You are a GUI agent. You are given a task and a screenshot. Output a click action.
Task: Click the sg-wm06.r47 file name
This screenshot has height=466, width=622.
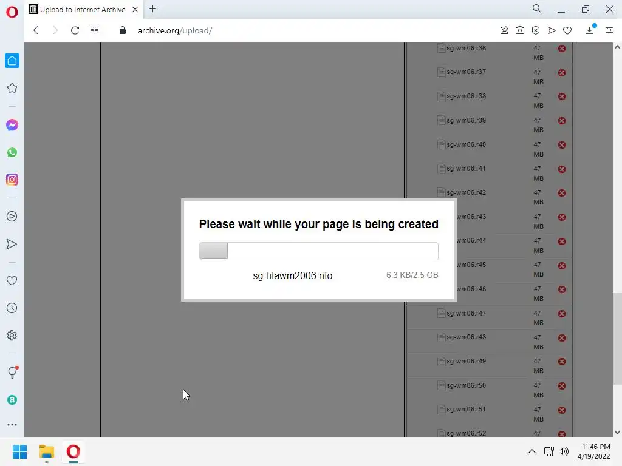click(466, 313)
